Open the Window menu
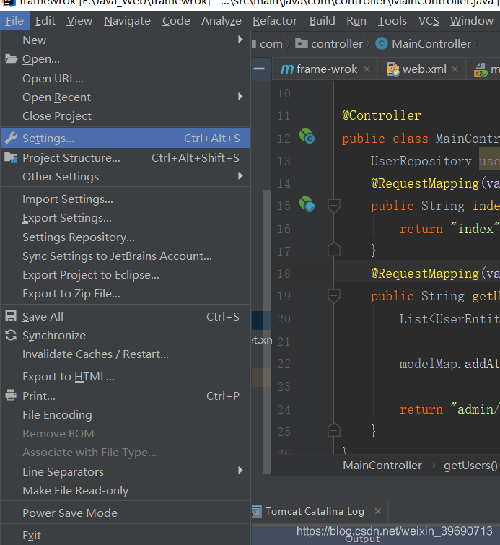500x545 pixels. [x=472, y=21]
